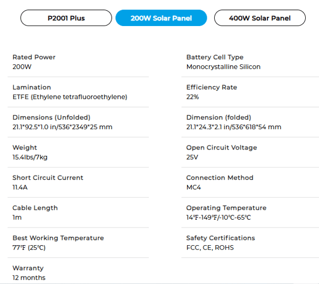This screenshot has height=284, width=319.
Task: Click the Cable Length label
Action: 35,208
